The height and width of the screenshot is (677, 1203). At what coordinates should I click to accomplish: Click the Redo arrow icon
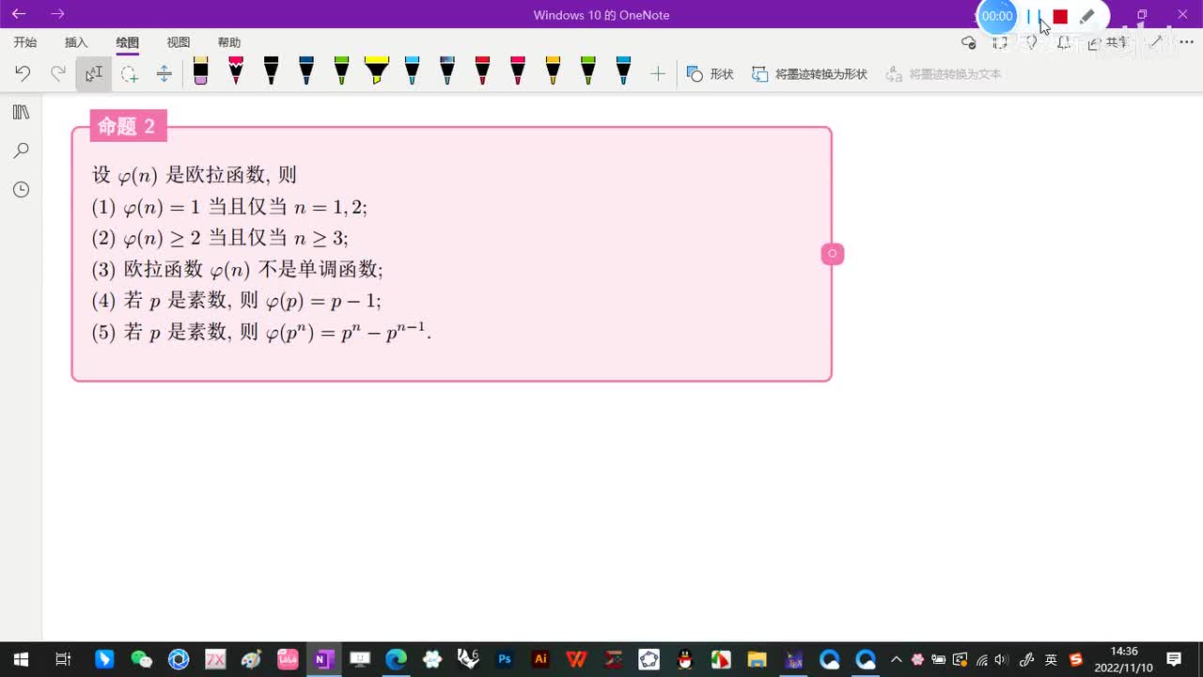58,73
